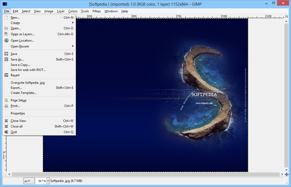291x187 pixels.
Task: Open the Select menu
Action: pyautogui.click(x=26, y=11)
